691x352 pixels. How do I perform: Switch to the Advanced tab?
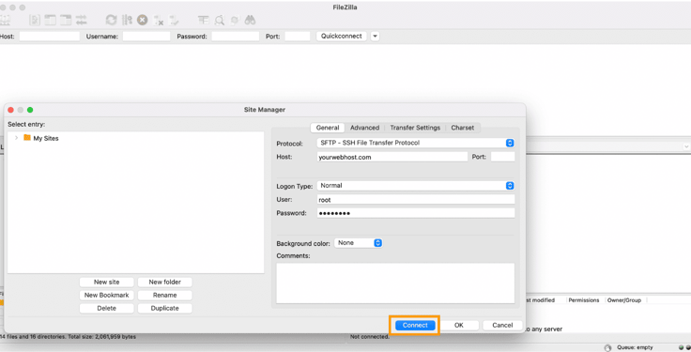coord(364,128)
